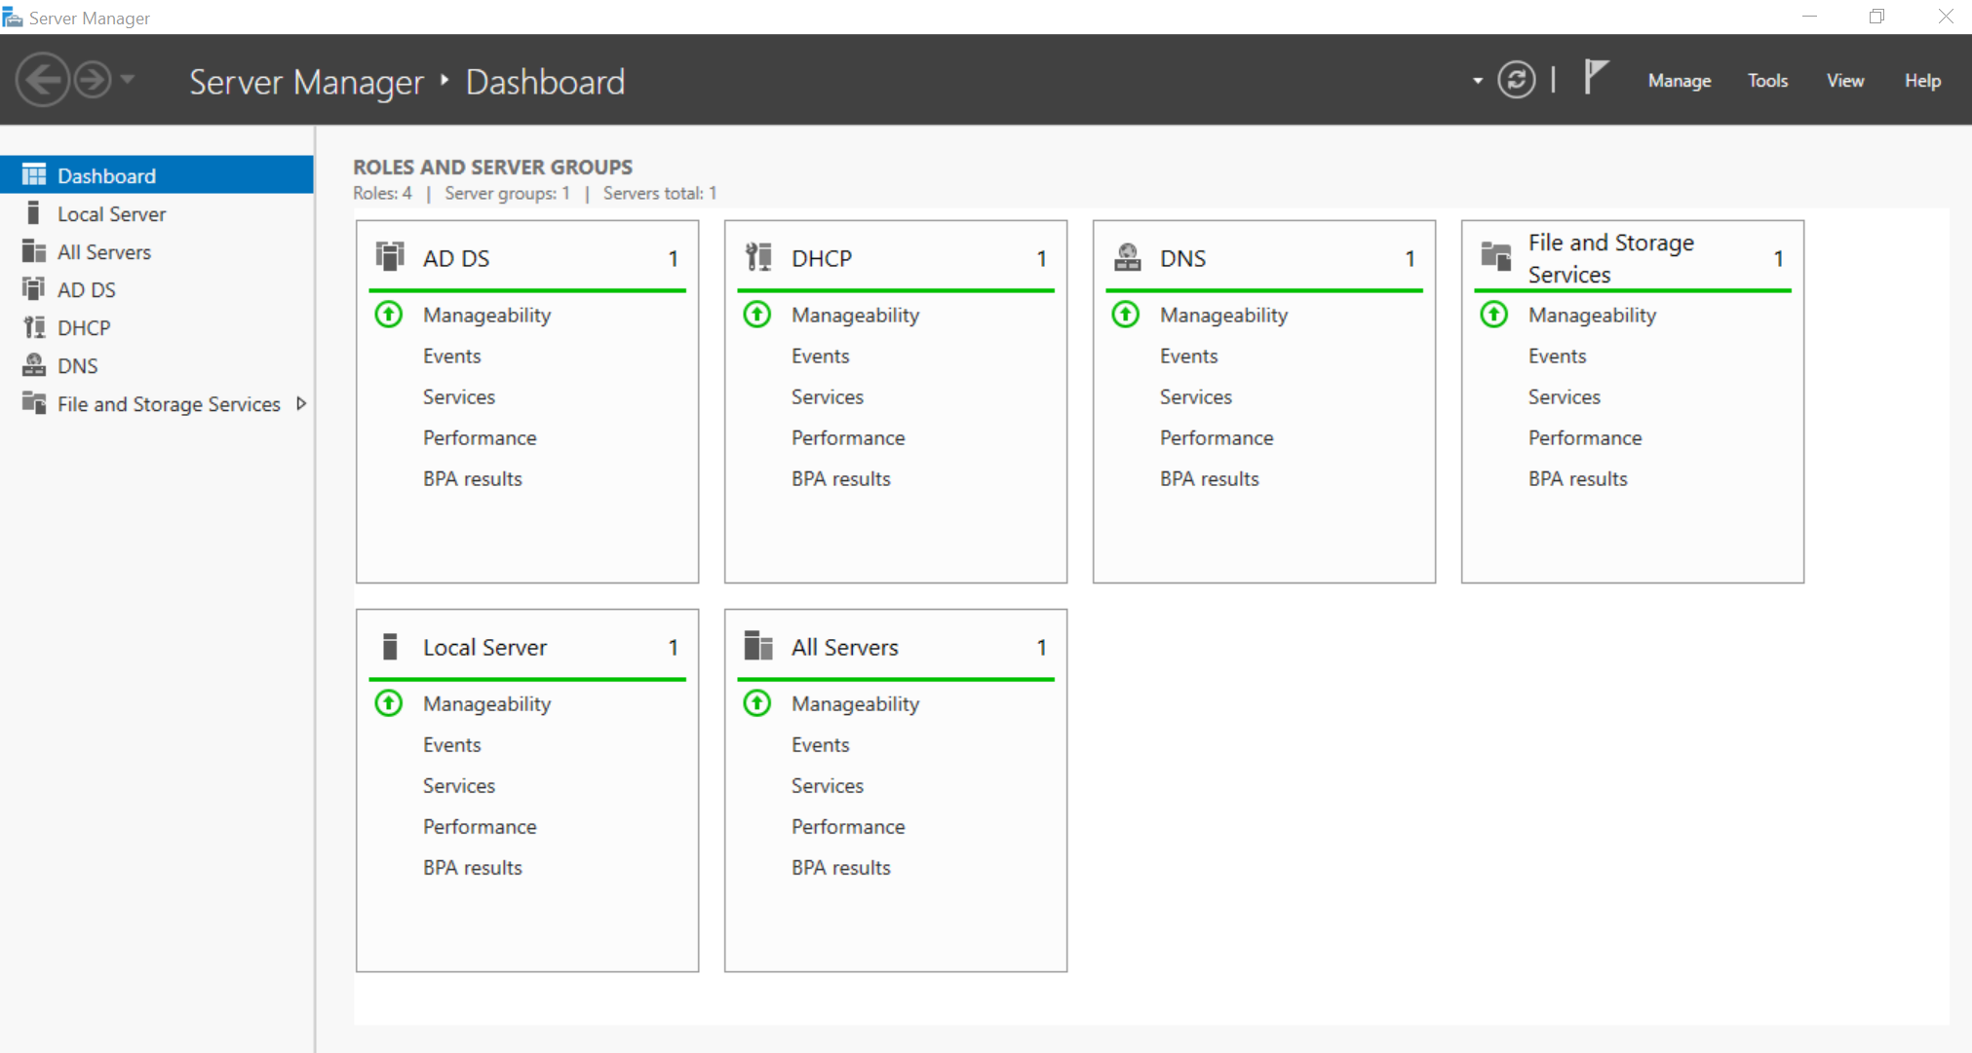Screen dimensions: 1972x1053
Task: Click the Forward navigation arrow
Action: coord(93,80)
